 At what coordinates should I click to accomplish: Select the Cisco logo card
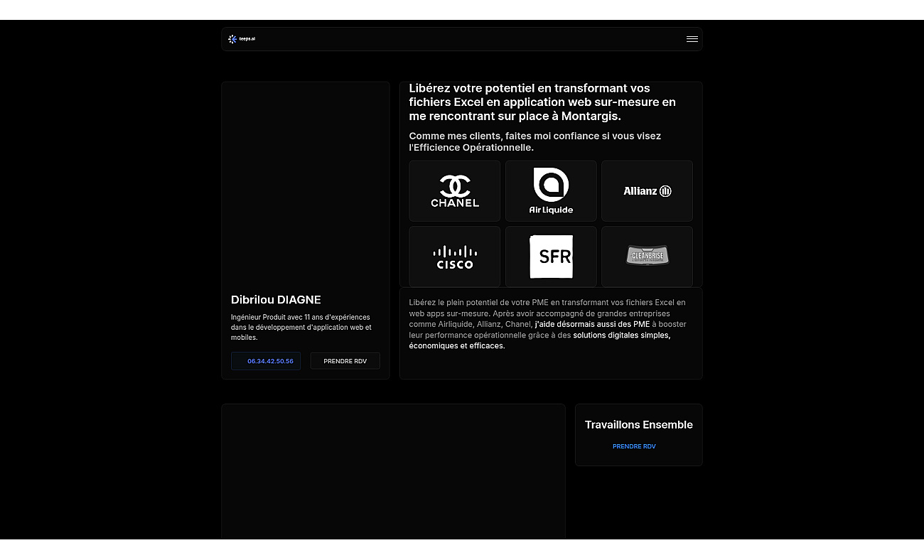tap(455, 257)
